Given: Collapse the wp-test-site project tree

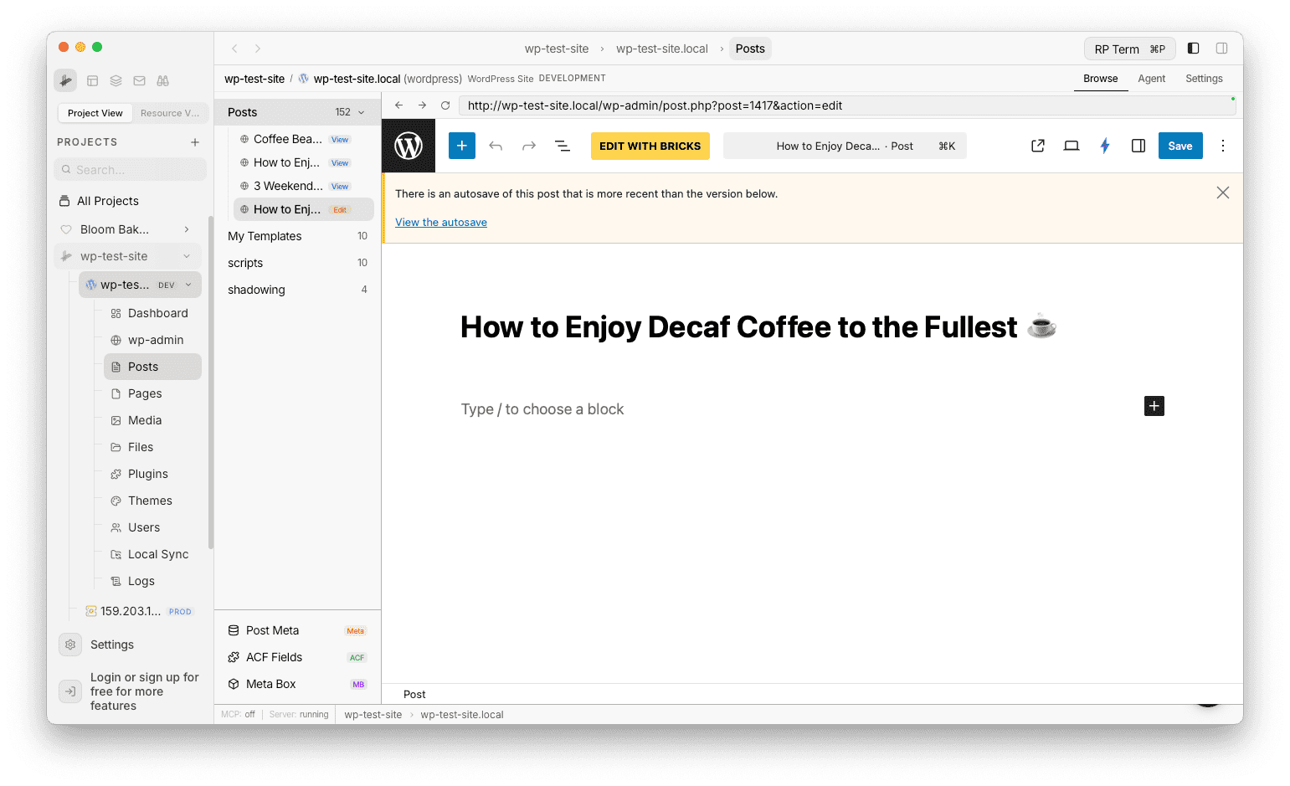Looking at the screenshot, I should click(x=188, y=255).
